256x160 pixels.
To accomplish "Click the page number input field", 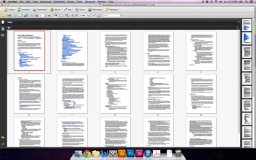I will click(x=42, y=16).
